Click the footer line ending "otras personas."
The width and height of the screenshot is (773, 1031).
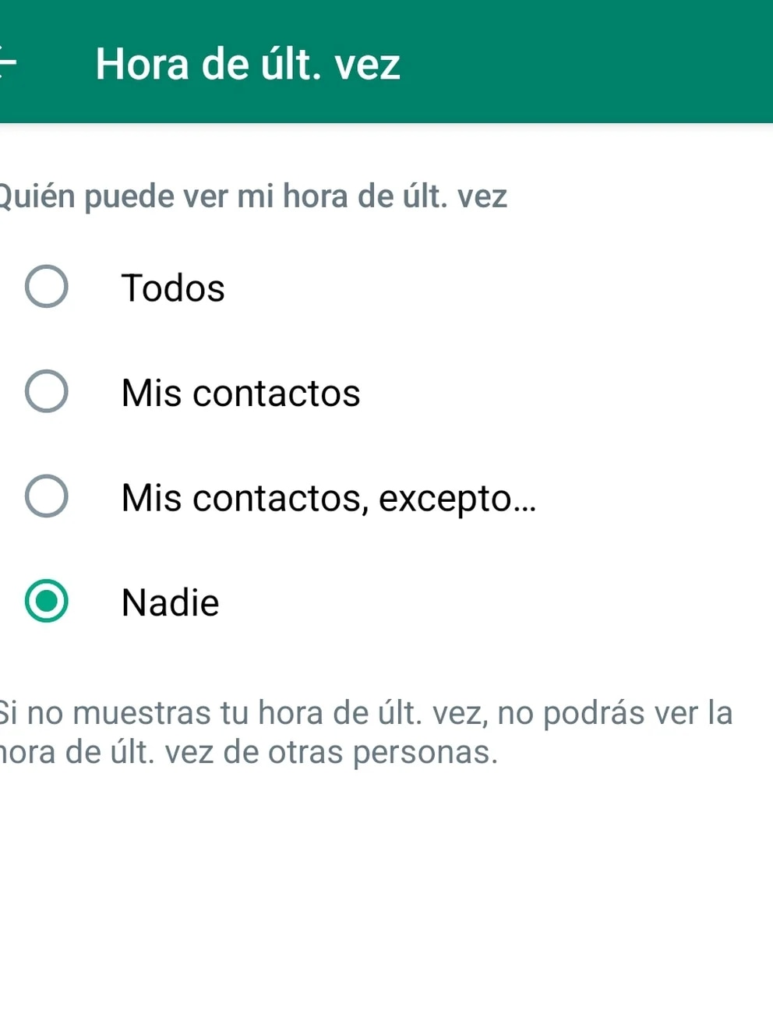[x=248, y=753]
